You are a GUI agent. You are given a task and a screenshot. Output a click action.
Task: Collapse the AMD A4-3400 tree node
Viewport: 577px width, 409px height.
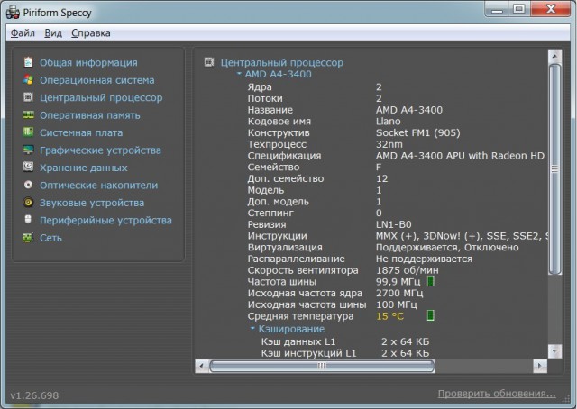[239, 74]
